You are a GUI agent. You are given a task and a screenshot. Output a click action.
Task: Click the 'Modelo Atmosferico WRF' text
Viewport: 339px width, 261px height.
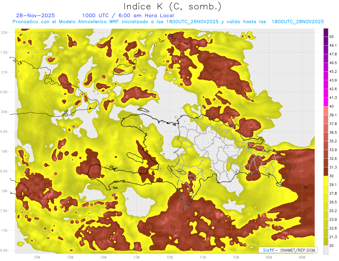click(89, 22)
